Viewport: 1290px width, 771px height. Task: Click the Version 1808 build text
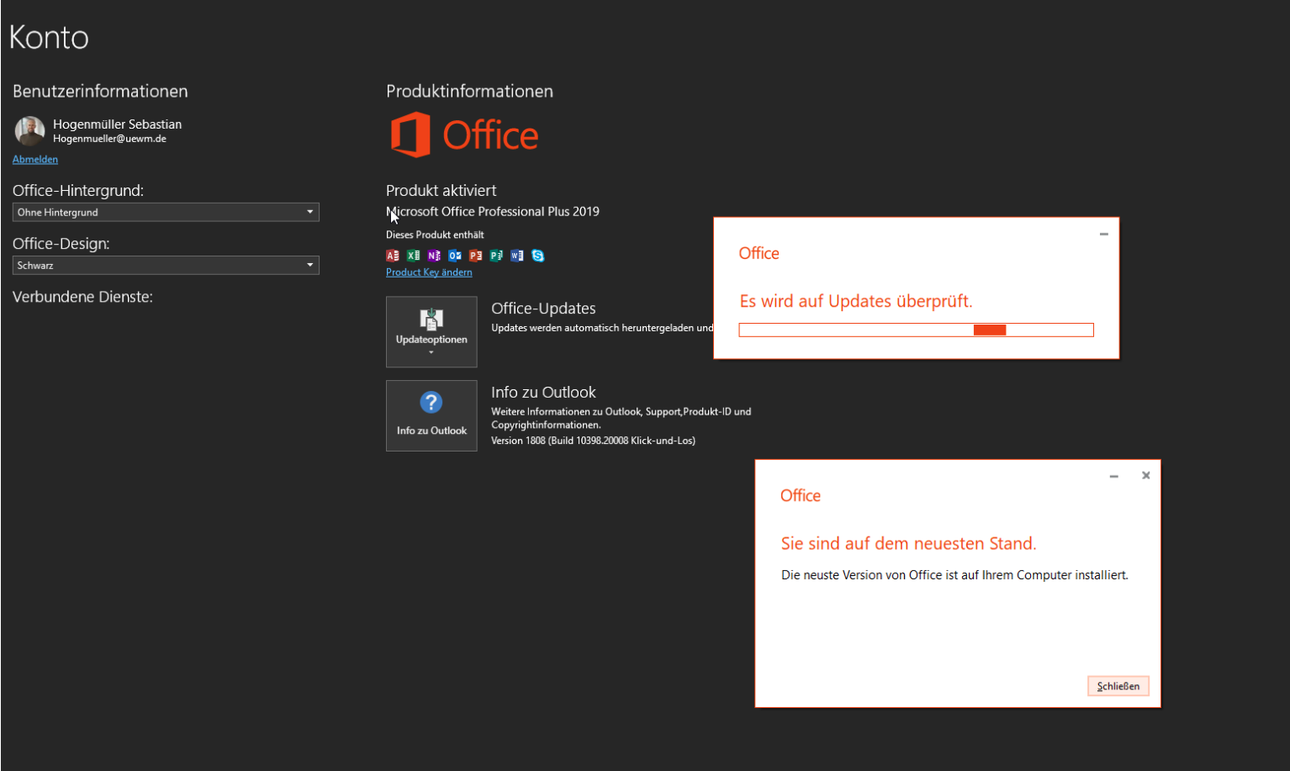pyautogui.click(x=593, y=441)
